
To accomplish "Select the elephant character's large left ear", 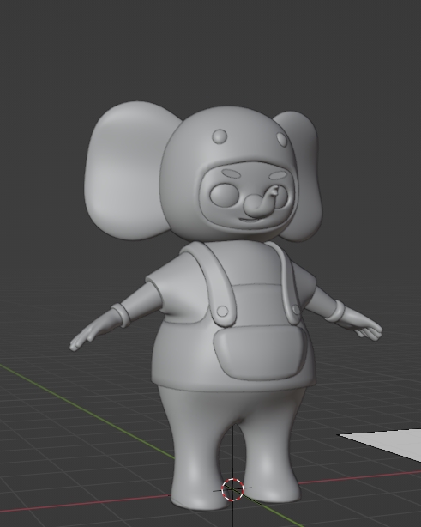I will (129, 171).
